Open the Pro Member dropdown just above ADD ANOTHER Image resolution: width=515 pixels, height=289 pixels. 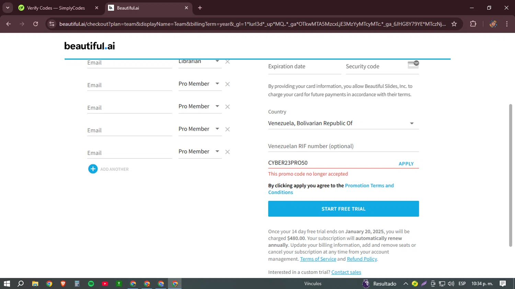pyautogui.click(x=200, y=152)
